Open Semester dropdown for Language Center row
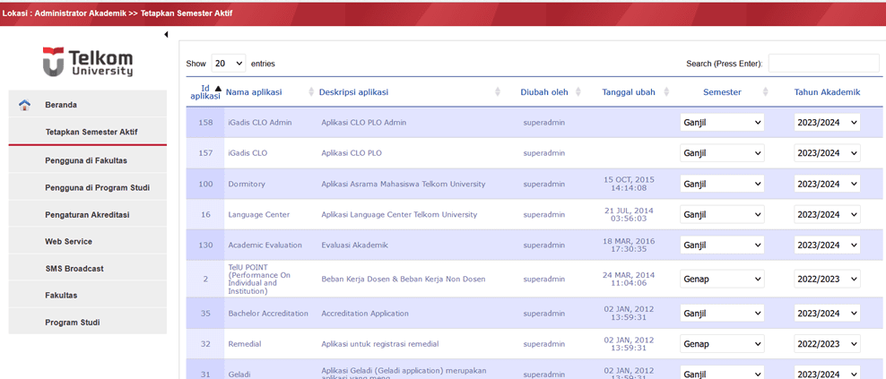This screenshot has width=886, height=379. pos(722,215)
